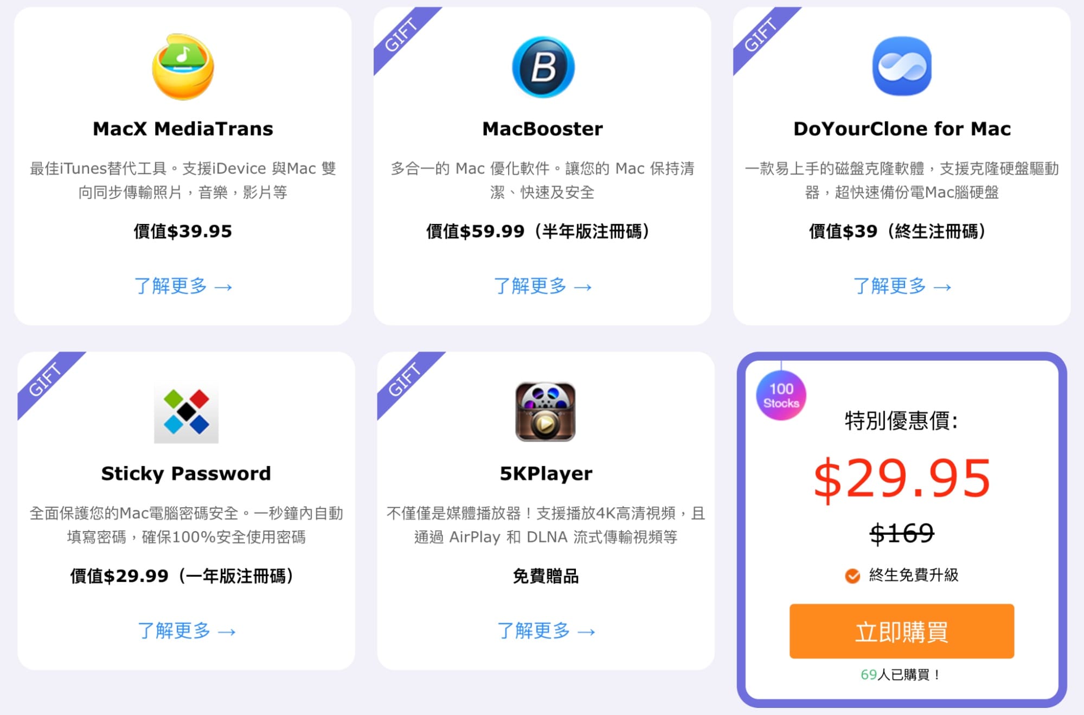Follow 了解更多 link for DoYourClone for Mac
The image size is (1084, 715).
point(902,286)
